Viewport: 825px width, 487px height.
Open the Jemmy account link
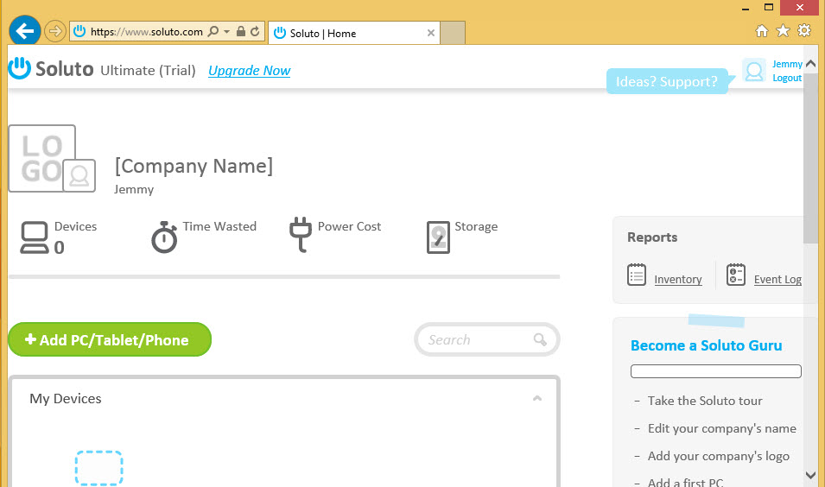[x=787, y=64]
